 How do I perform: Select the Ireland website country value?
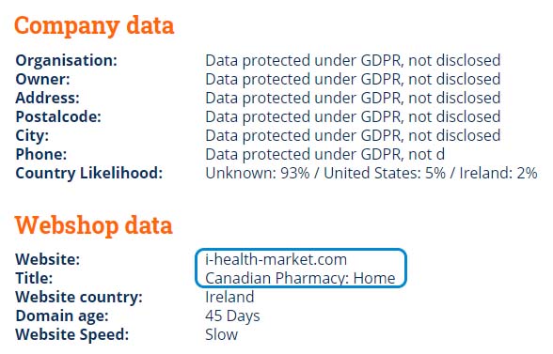tap(229, 297)
